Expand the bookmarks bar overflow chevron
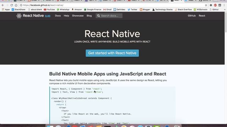227x127 pixels. point(225,10)
